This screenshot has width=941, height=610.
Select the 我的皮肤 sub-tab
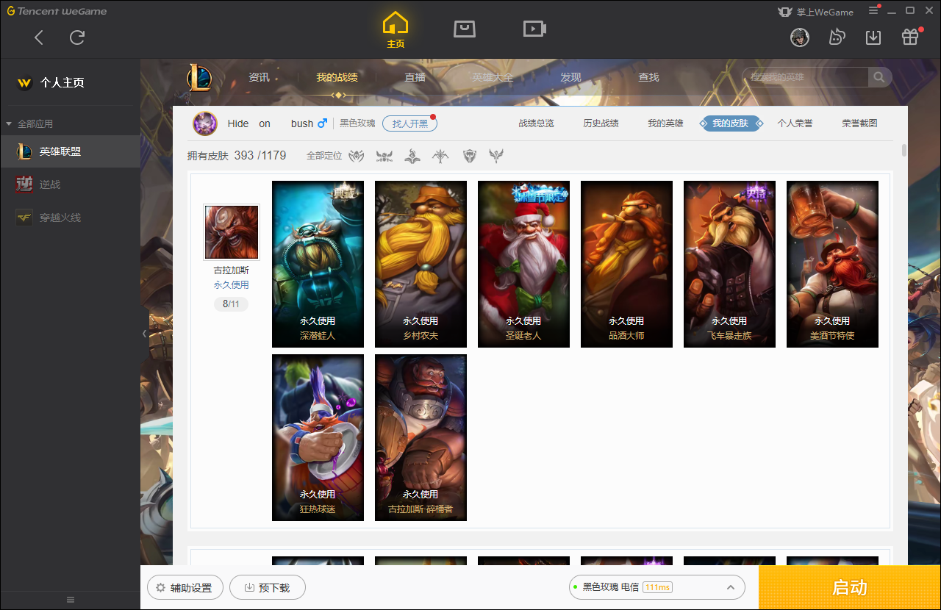[730, 123]
